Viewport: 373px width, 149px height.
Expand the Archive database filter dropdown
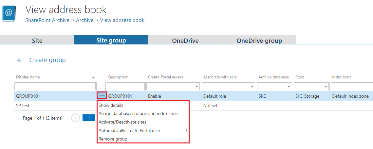click(289, 87)
